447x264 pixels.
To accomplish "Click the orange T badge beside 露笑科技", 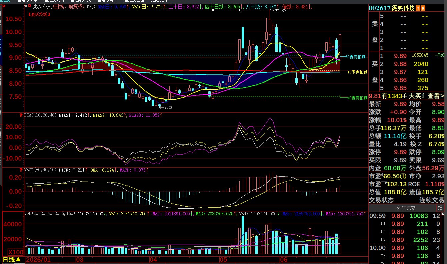I will point(418,8).
